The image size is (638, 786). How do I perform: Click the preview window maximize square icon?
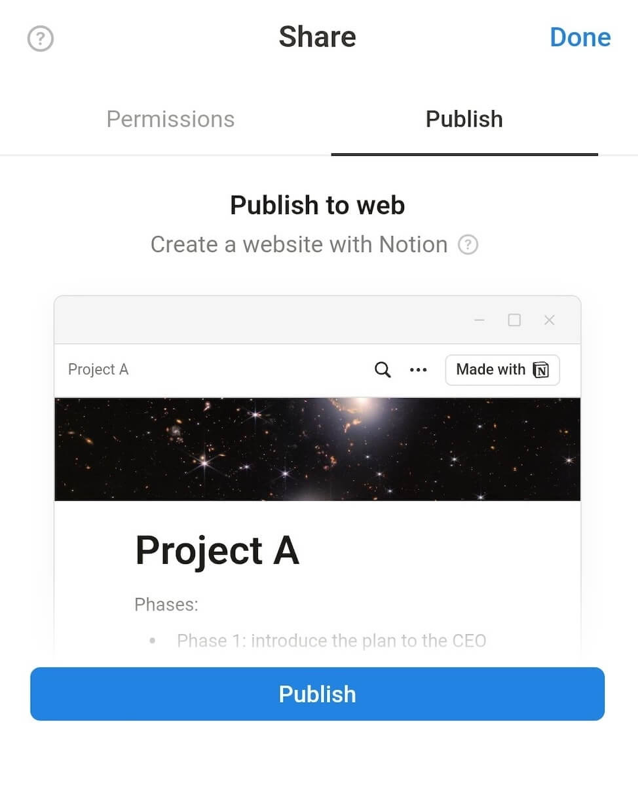(514, 320)
